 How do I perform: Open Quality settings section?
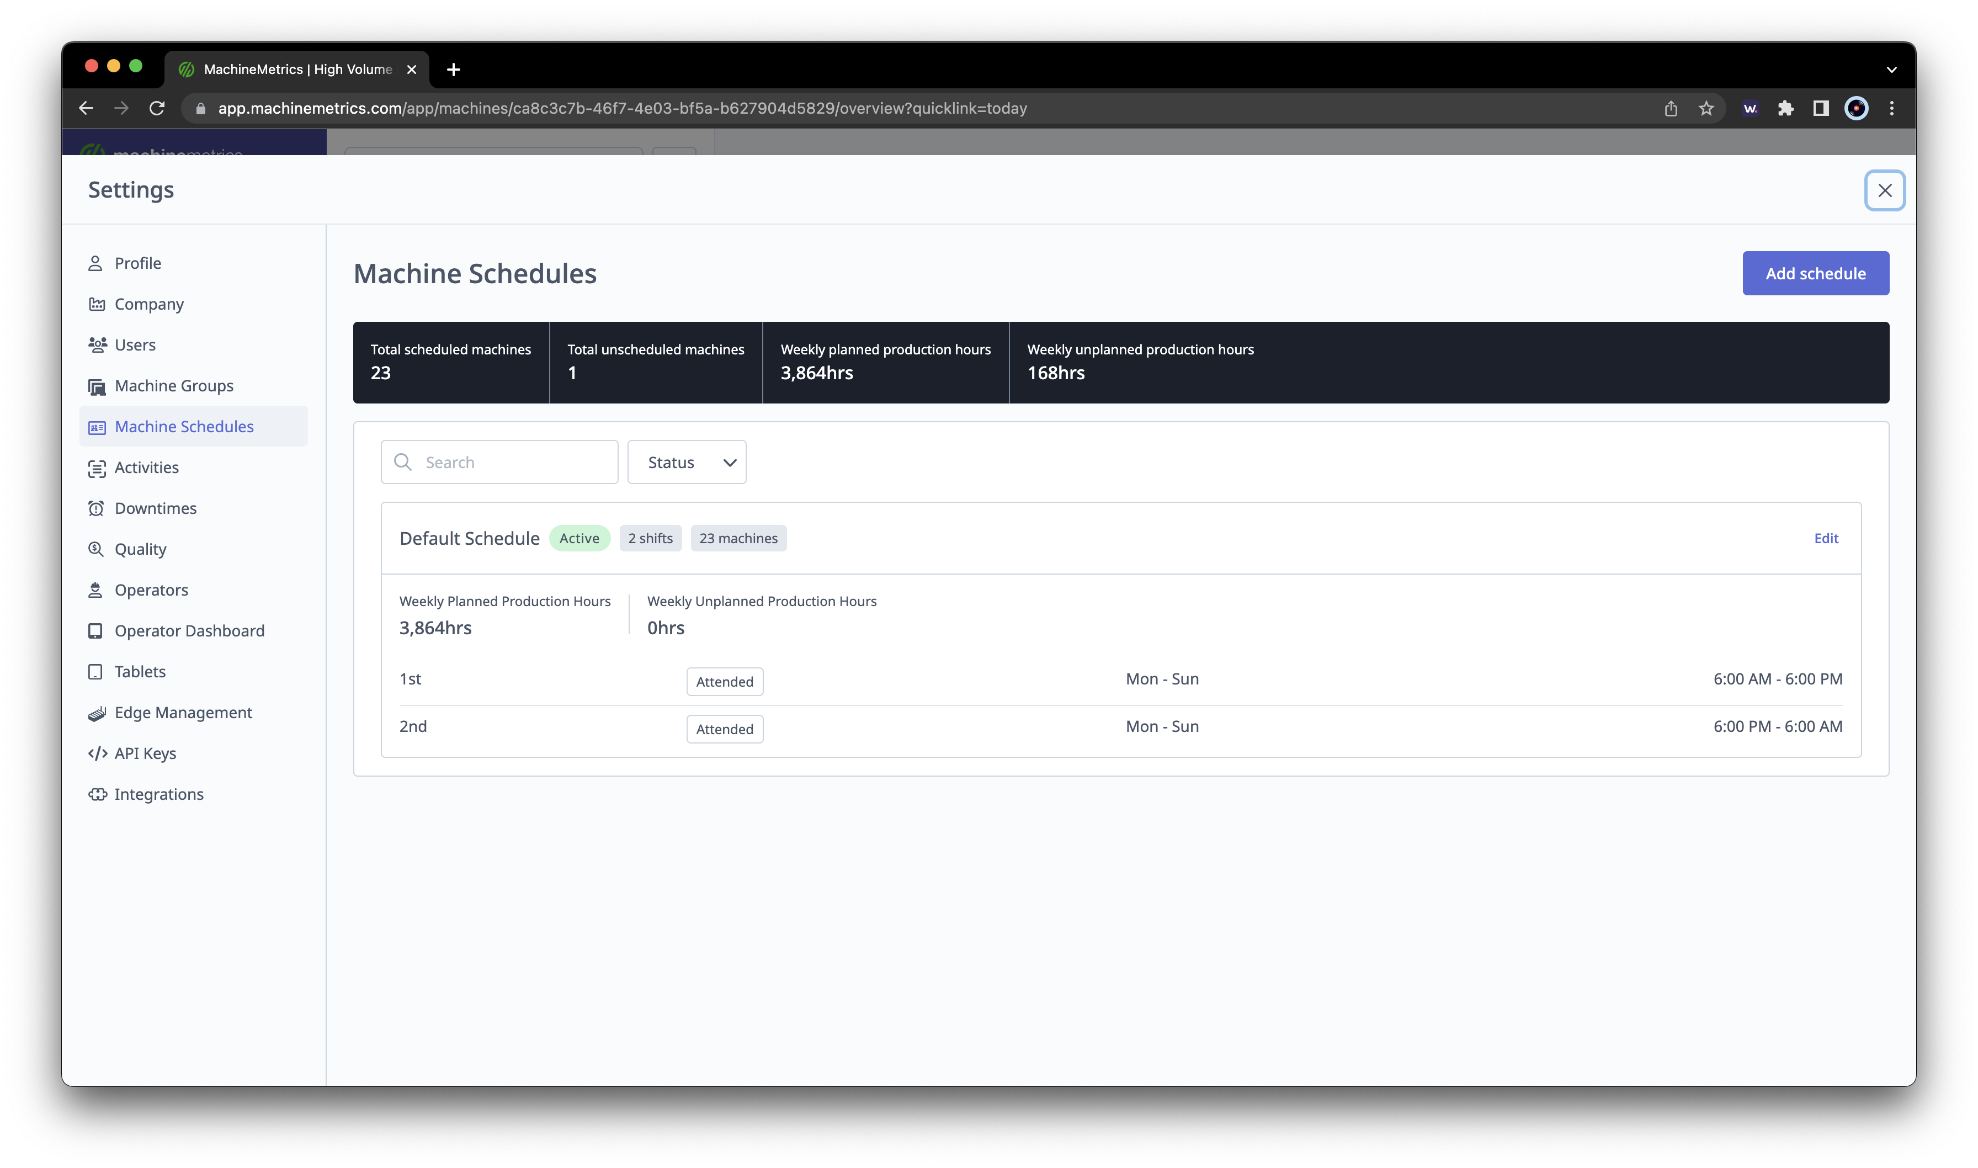[194, 549]
